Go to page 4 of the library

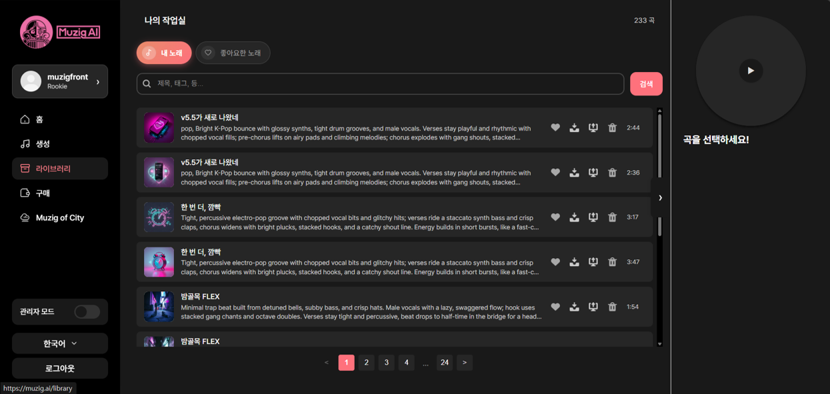coord(406,363)
